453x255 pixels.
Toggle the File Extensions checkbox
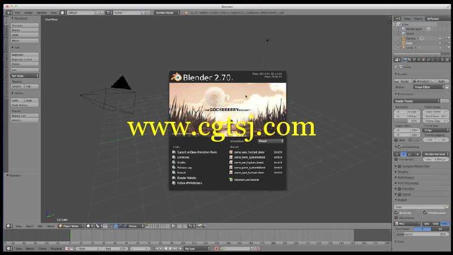(425, 212)
